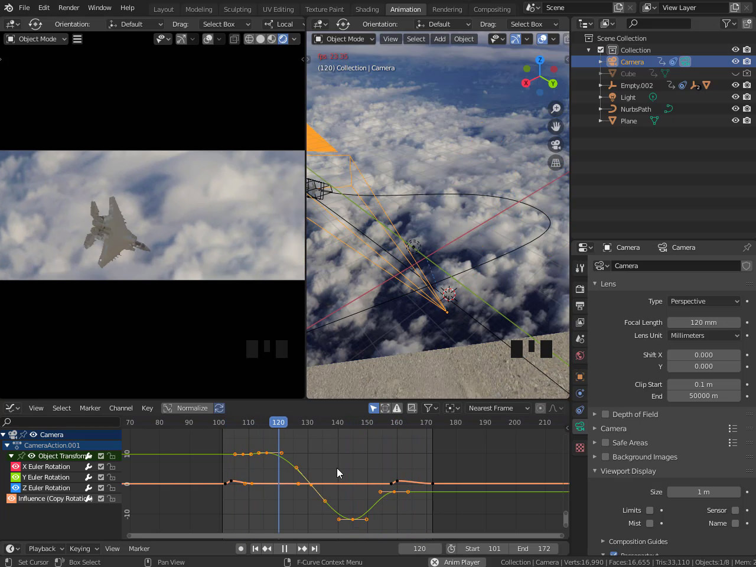Open the Object Constraints properties tab
This screenshot has width=756, height=567.
(580, 410)
